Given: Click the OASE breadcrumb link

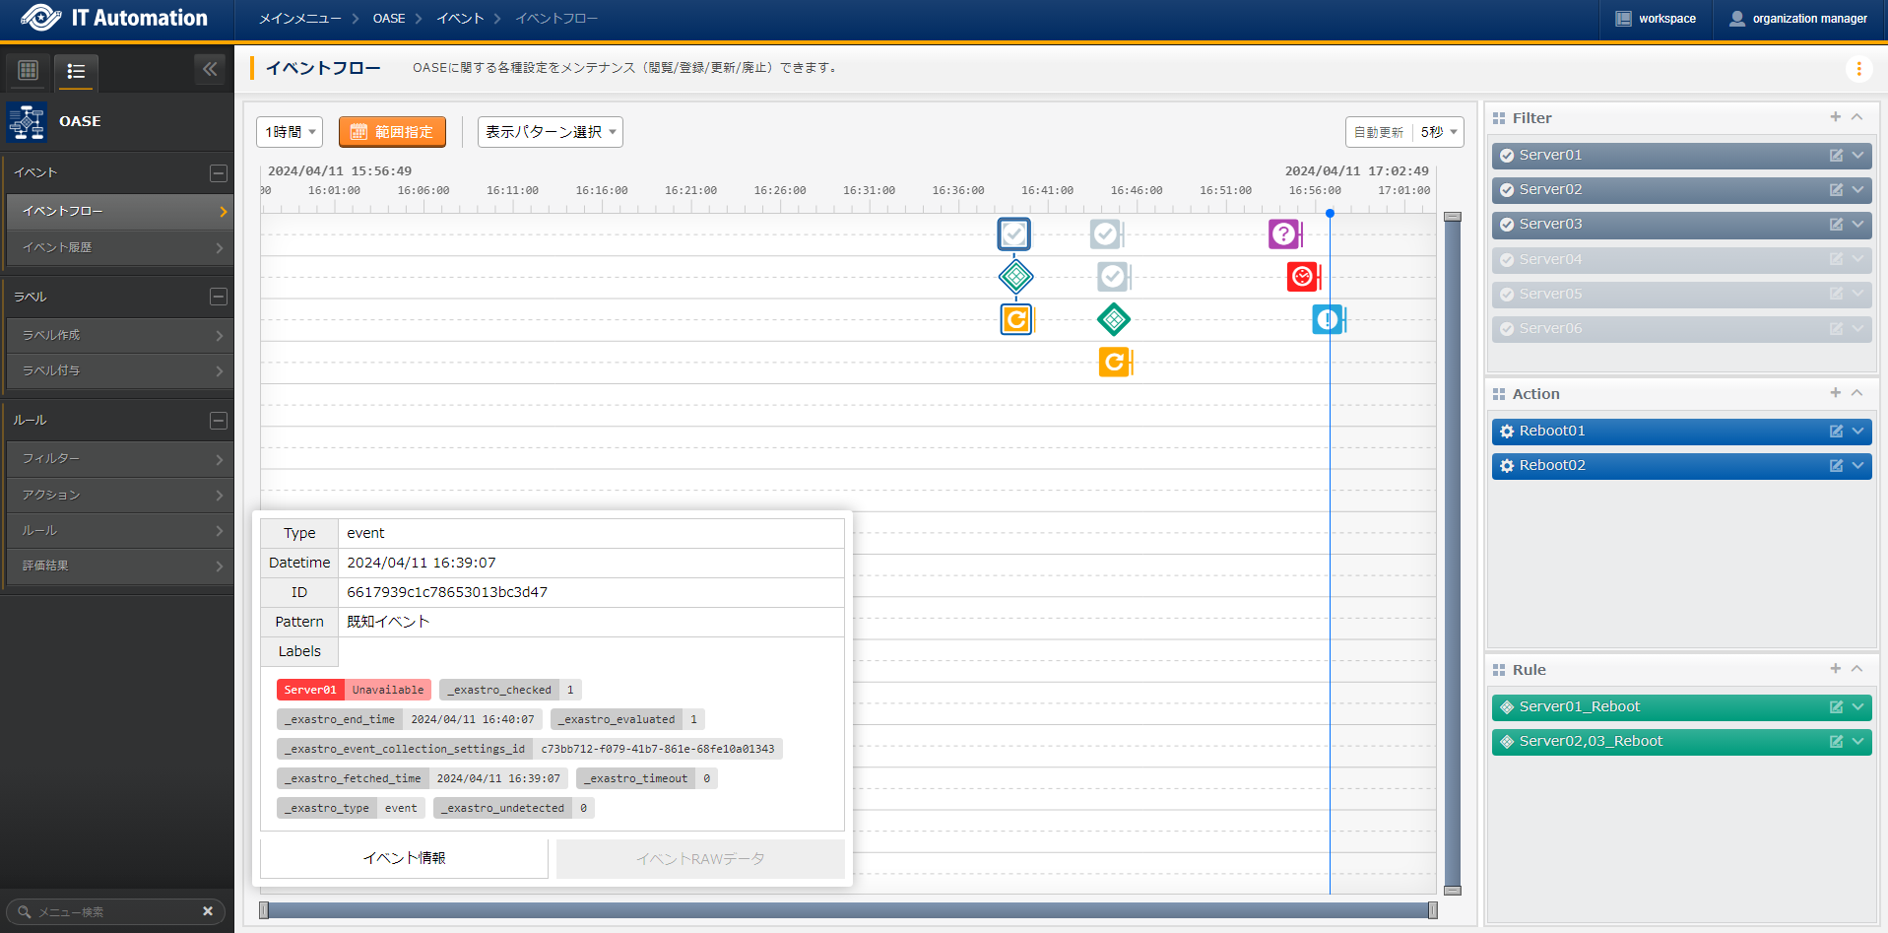Looking at the screenshot, I should pyautogui.click(x=389, y=19).
